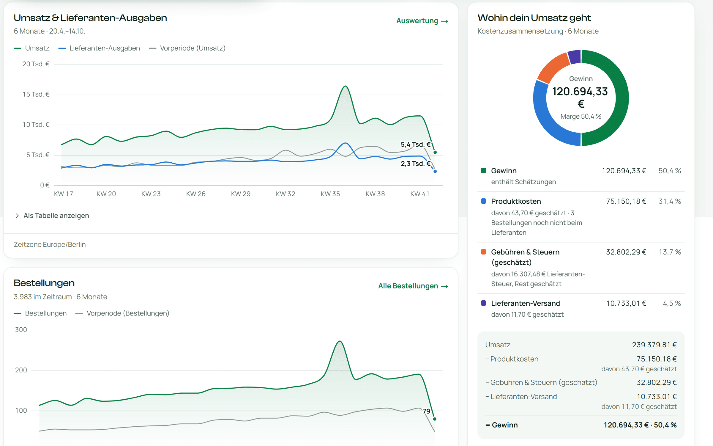The width and height of the screenshot is (713, 446).
Task: Select the Lieferanten-Versand row label
Action: pyautogui.click(x=525, y=303)
